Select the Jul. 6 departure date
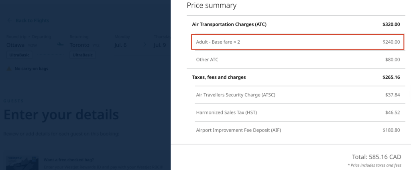 point(120,45)
